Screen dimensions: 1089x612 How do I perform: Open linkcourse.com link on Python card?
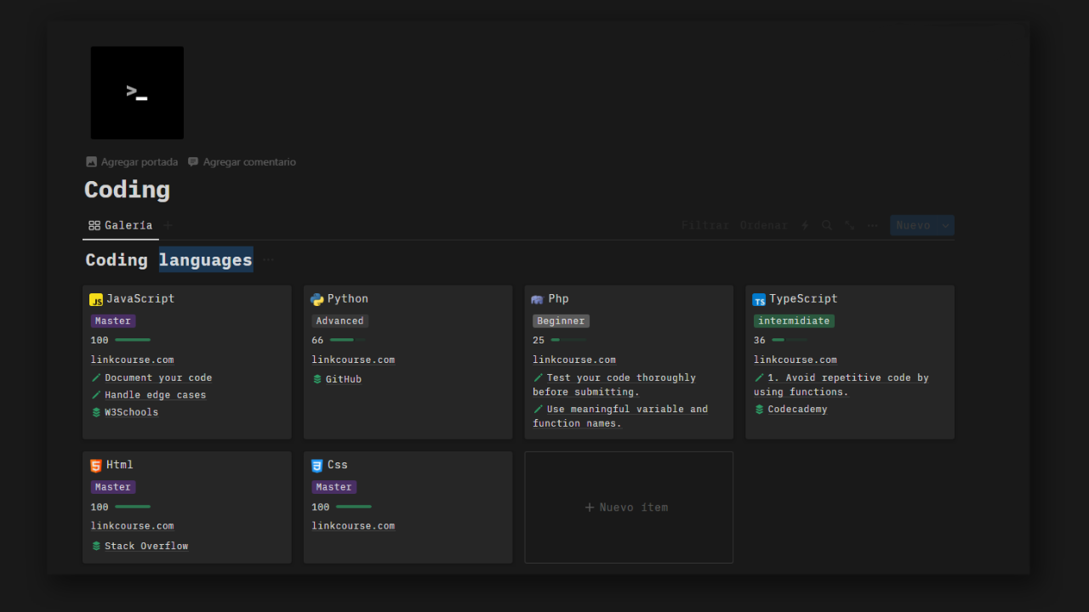(353, 360)
